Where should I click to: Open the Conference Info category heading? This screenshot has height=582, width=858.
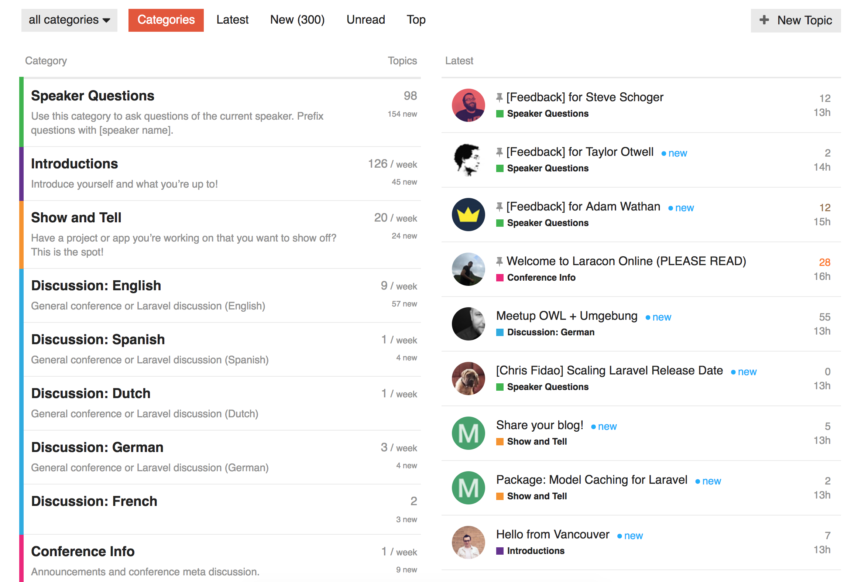83,551
